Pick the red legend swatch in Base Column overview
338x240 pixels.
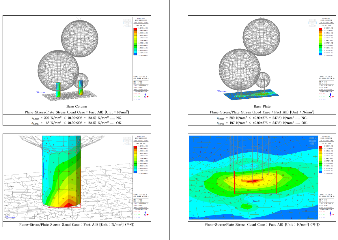coord(135,29)
